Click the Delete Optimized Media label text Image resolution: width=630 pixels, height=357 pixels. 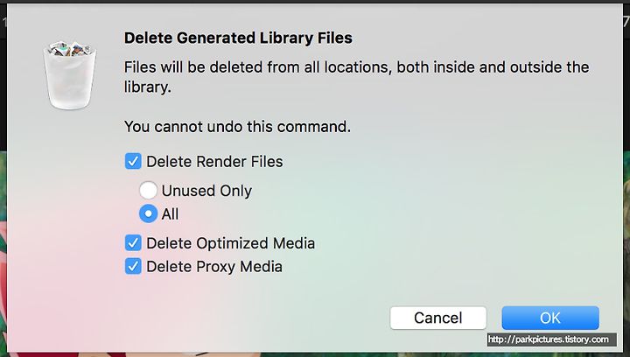(231, 243)
